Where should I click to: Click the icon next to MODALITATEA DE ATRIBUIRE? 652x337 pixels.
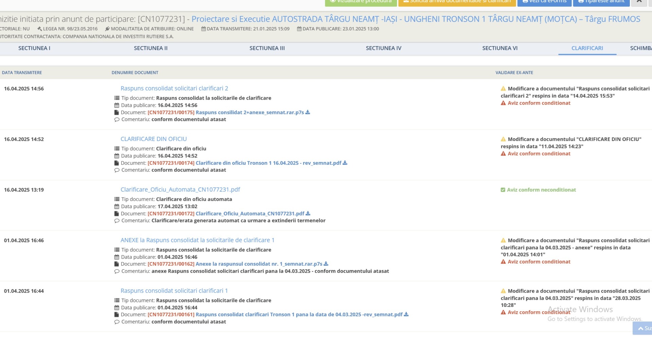107,29
